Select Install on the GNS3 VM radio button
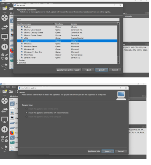Screen dimensions: 151x165 tap(26, 113)
